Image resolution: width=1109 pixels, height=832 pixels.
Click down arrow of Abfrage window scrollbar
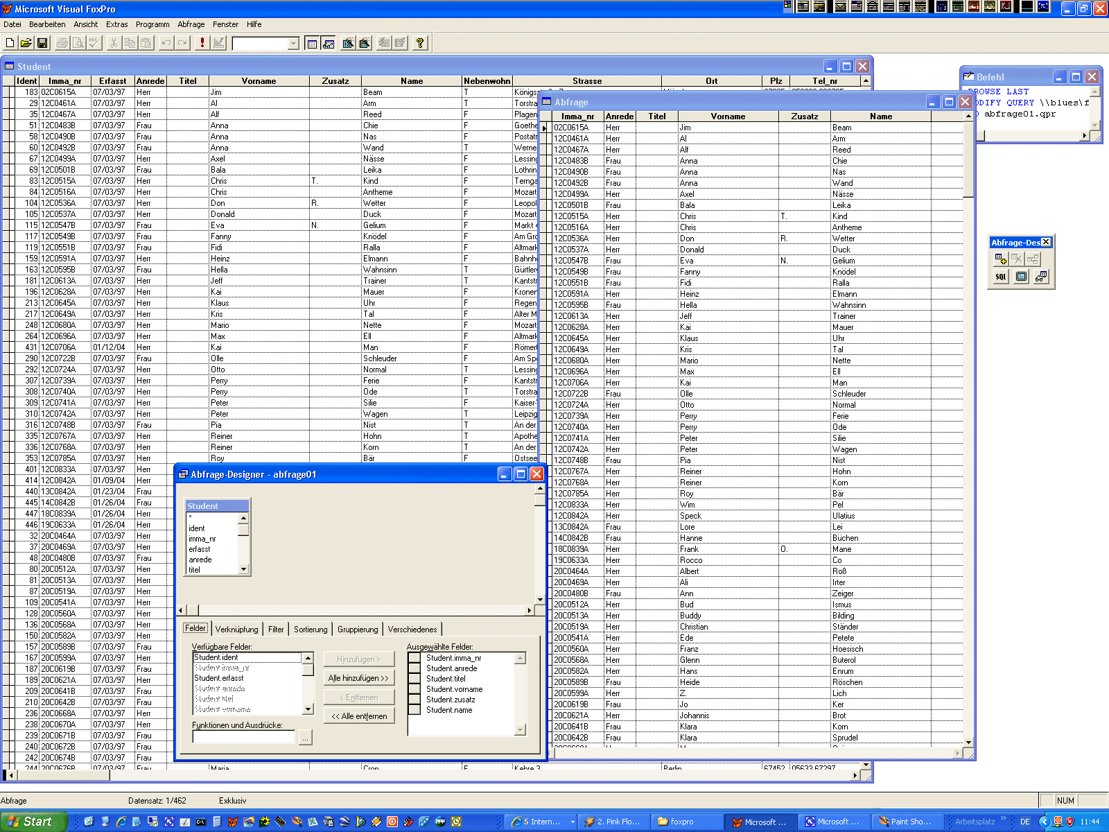point(968,743)
